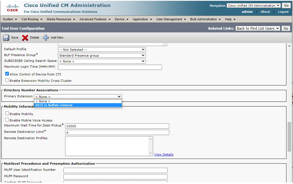Click the View Details link
The height and width of the screenshot is (184, 293).
[x=164, y=154]
